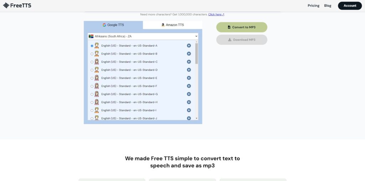
Task: Click the 'English (US) - Standard - en-US-Standard-E' label
Action: click(x=129, y=78)
